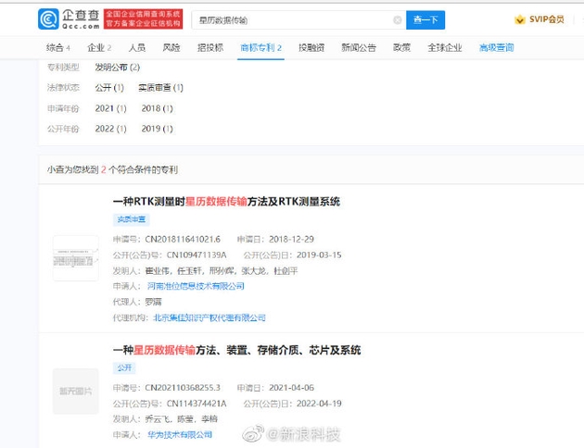Open applicant 华为技术有限公司
The image size is (584, 448).
point(180,434)
